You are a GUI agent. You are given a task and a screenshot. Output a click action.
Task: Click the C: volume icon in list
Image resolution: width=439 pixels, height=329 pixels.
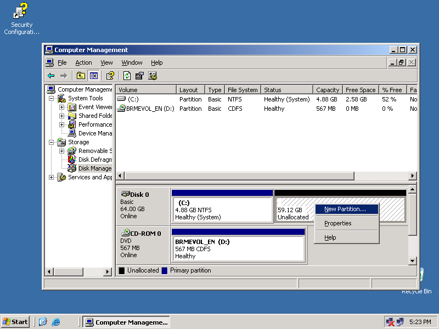[x=121, y=99]
